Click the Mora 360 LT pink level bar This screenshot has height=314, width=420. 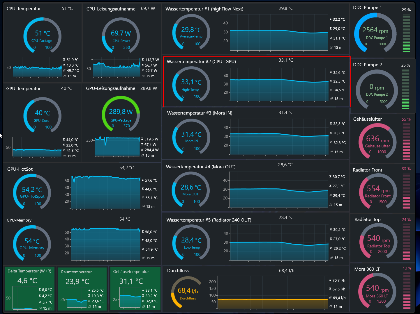click(x=406, y=291)
